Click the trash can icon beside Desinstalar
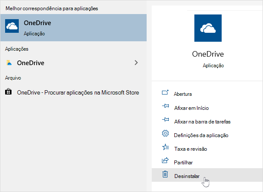Viewport: 263px width, 192px height. [165, 174]
